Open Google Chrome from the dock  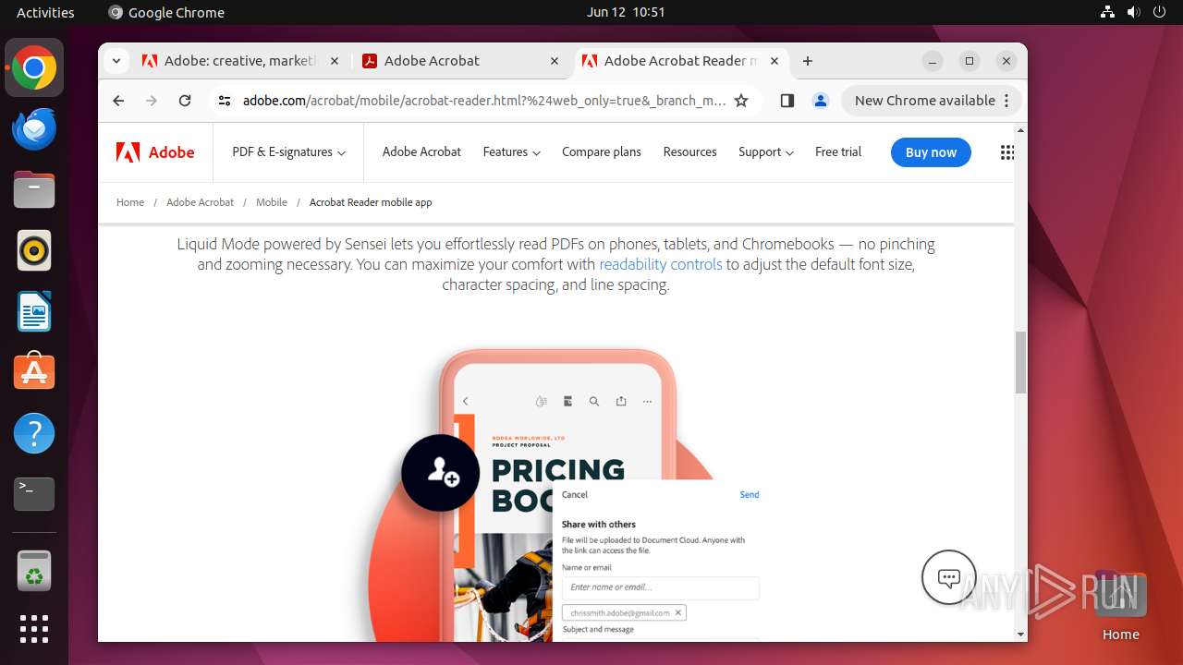[x=34, y=68]
